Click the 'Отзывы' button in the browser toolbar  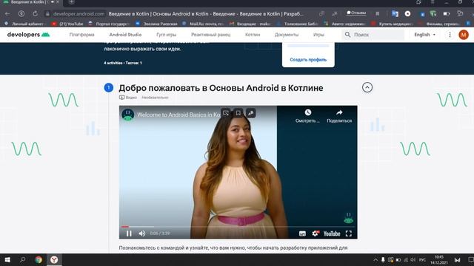[x=356, y=13]
